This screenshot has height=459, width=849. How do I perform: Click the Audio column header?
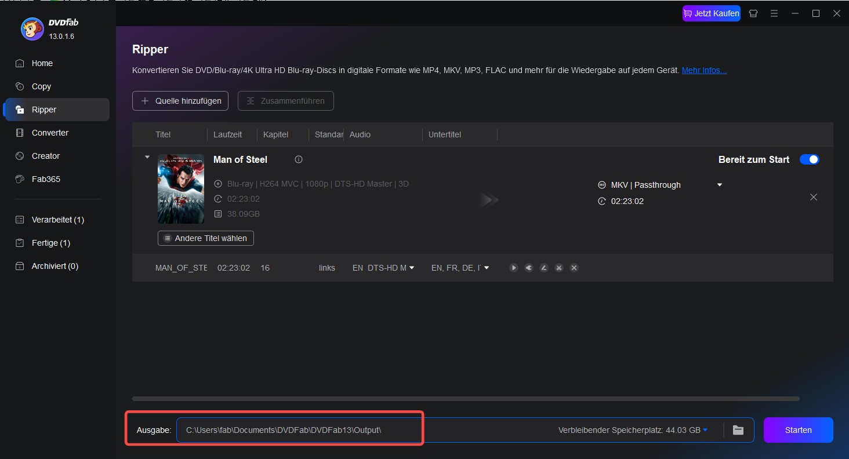point(360,134)
